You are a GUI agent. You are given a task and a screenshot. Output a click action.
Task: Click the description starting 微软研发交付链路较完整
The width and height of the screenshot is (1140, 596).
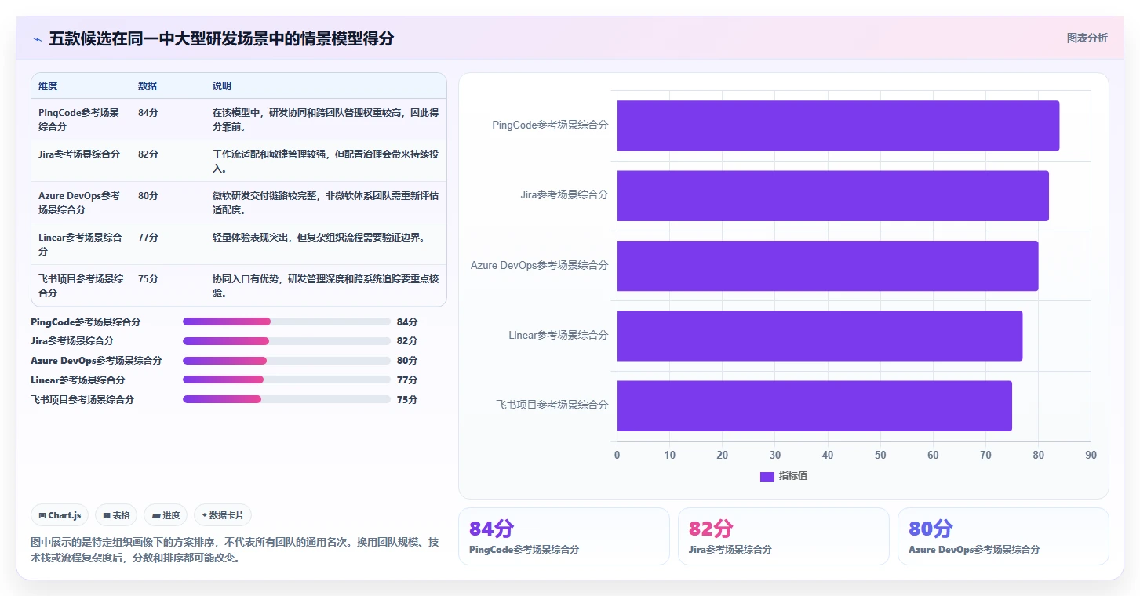coord(326,202)
